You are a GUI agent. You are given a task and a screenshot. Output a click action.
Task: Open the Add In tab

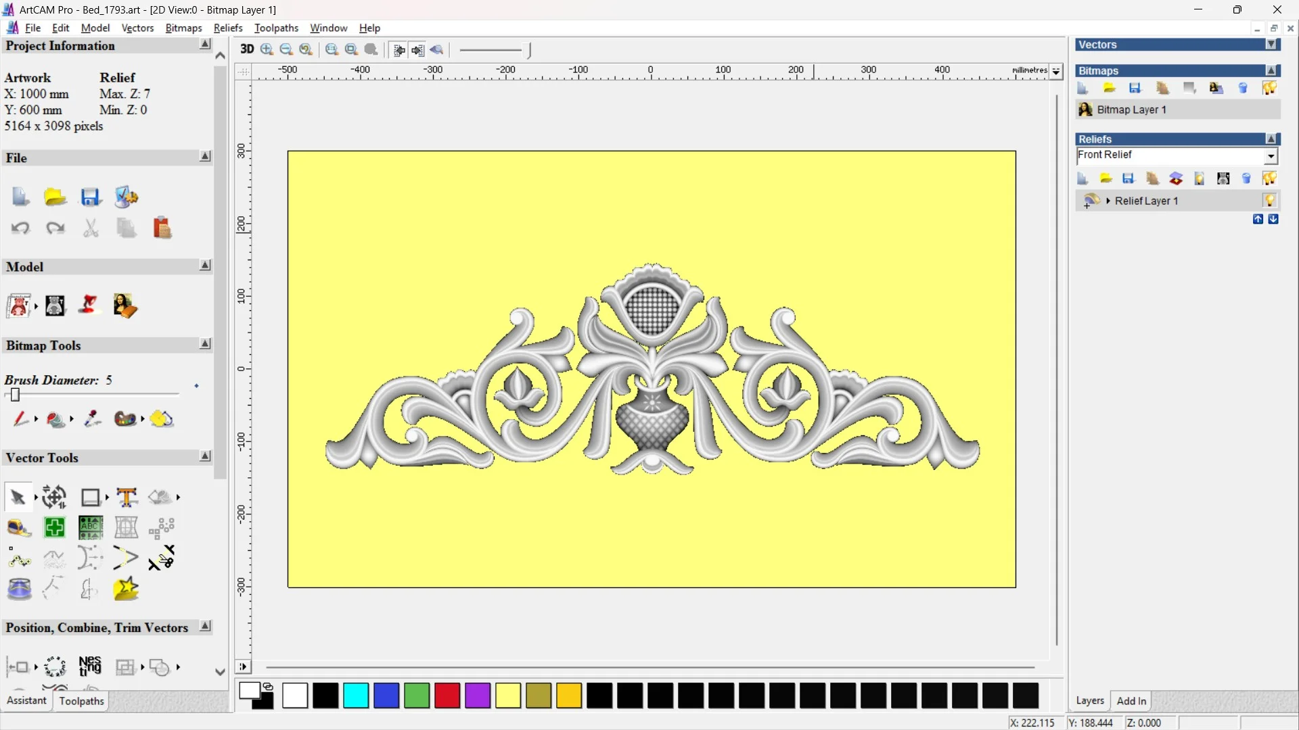[x=1131, y=701]
